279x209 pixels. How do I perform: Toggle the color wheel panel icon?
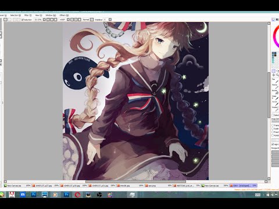[273, 20]
